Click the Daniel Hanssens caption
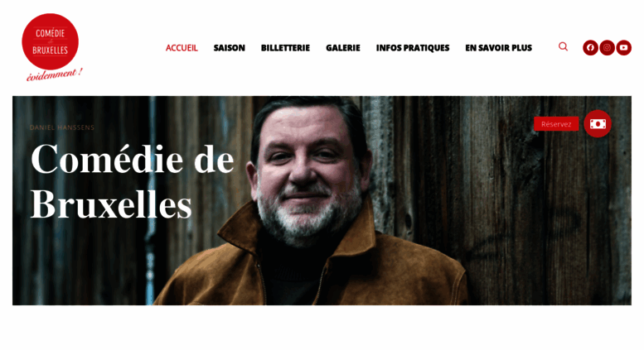Image resolution: width=644 pixels, height=350 pixels. 62,127
